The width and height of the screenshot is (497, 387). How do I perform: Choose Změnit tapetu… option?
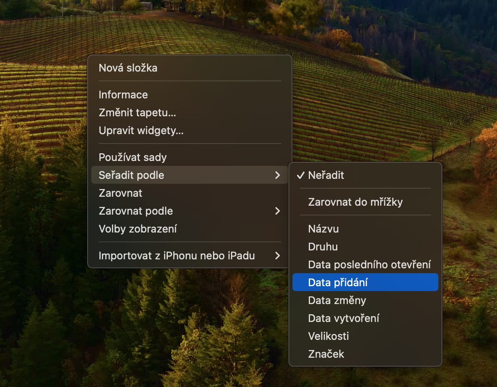[x=137, y=113]
